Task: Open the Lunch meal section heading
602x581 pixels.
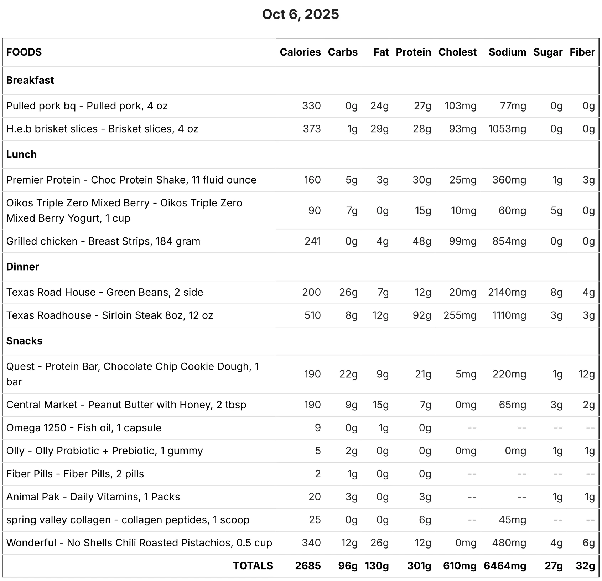Action: pos(21,154)
